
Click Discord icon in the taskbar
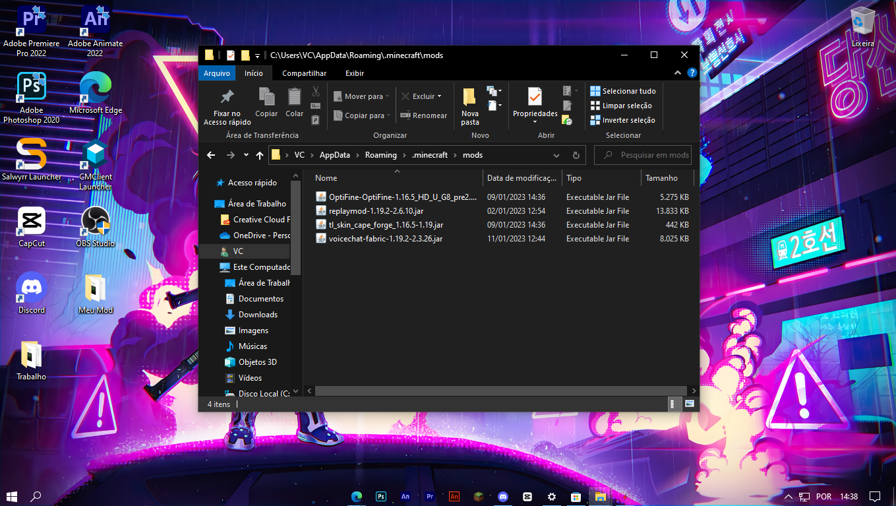(x=503, y=496)
